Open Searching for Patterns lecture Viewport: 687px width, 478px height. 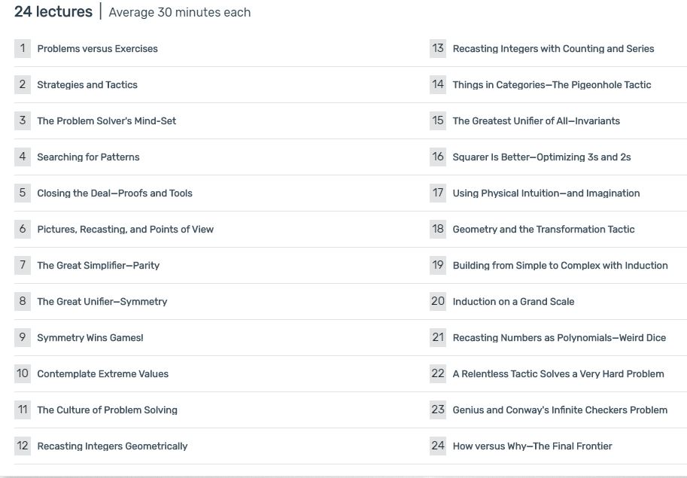88,157
